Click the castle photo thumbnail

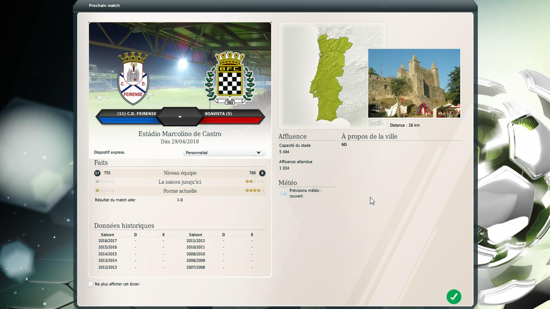414,83
